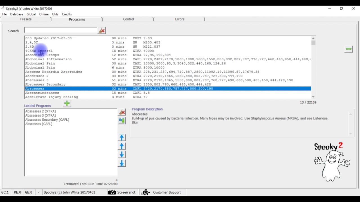Select Abscesses 2 (XTRA) in Loaded Programs
The height and width of the screenshot is (202, 360).
click(x=40, y=111)
